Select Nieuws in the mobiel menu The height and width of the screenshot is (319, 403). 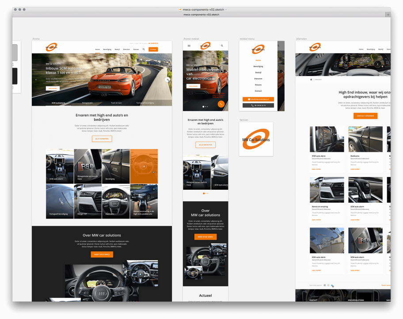259,85
